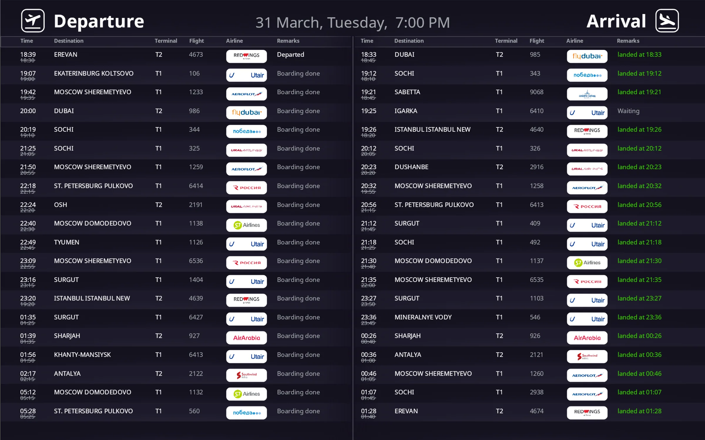The height and width of the screenshot is (440, 705).
Task: Click 'landed at 20:56' remark for St. Petersburg
Action: click(x=639, y=205)
